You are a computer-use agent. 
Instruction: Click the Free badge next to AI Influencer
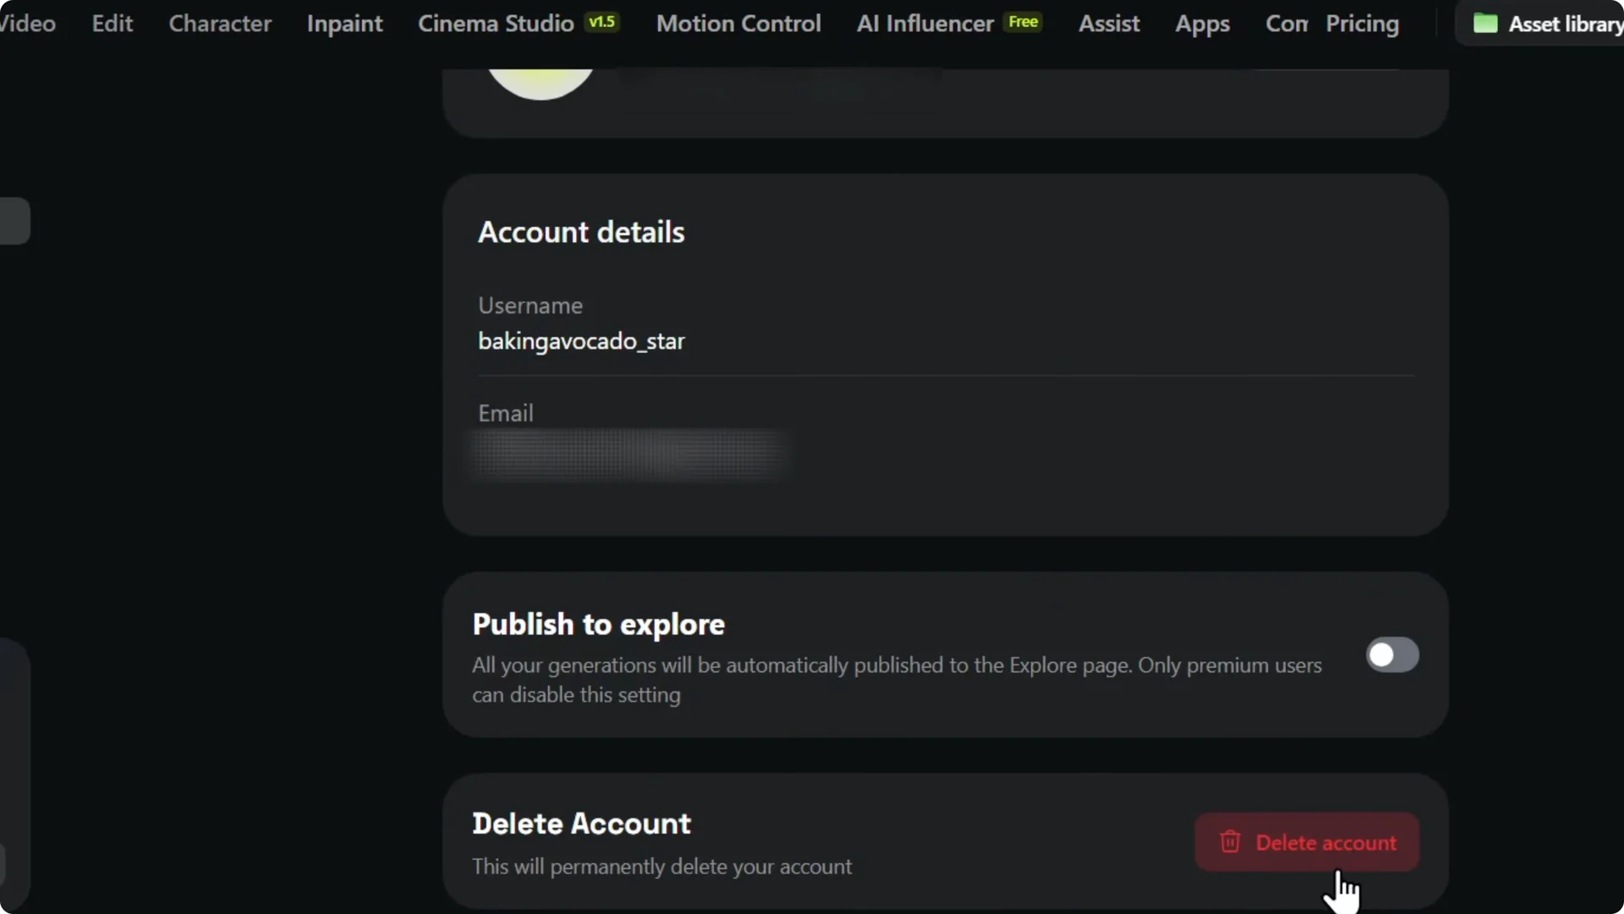click(x=1023, y=22)
